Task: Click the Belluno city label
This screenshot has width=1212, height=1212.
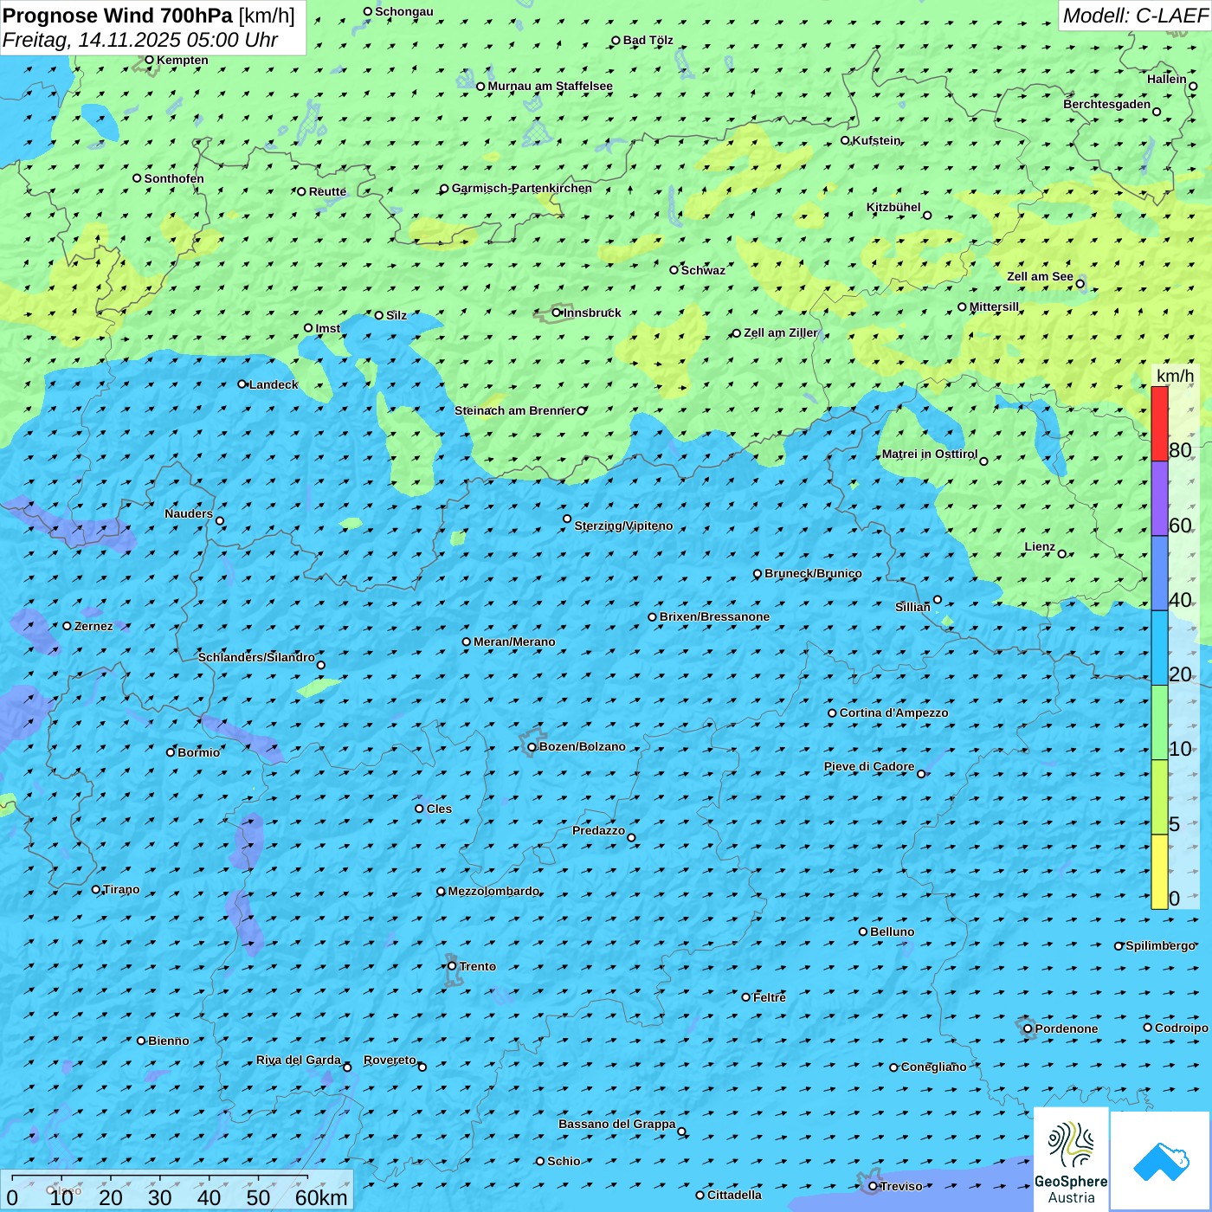Action: click(x=892, y=932)
